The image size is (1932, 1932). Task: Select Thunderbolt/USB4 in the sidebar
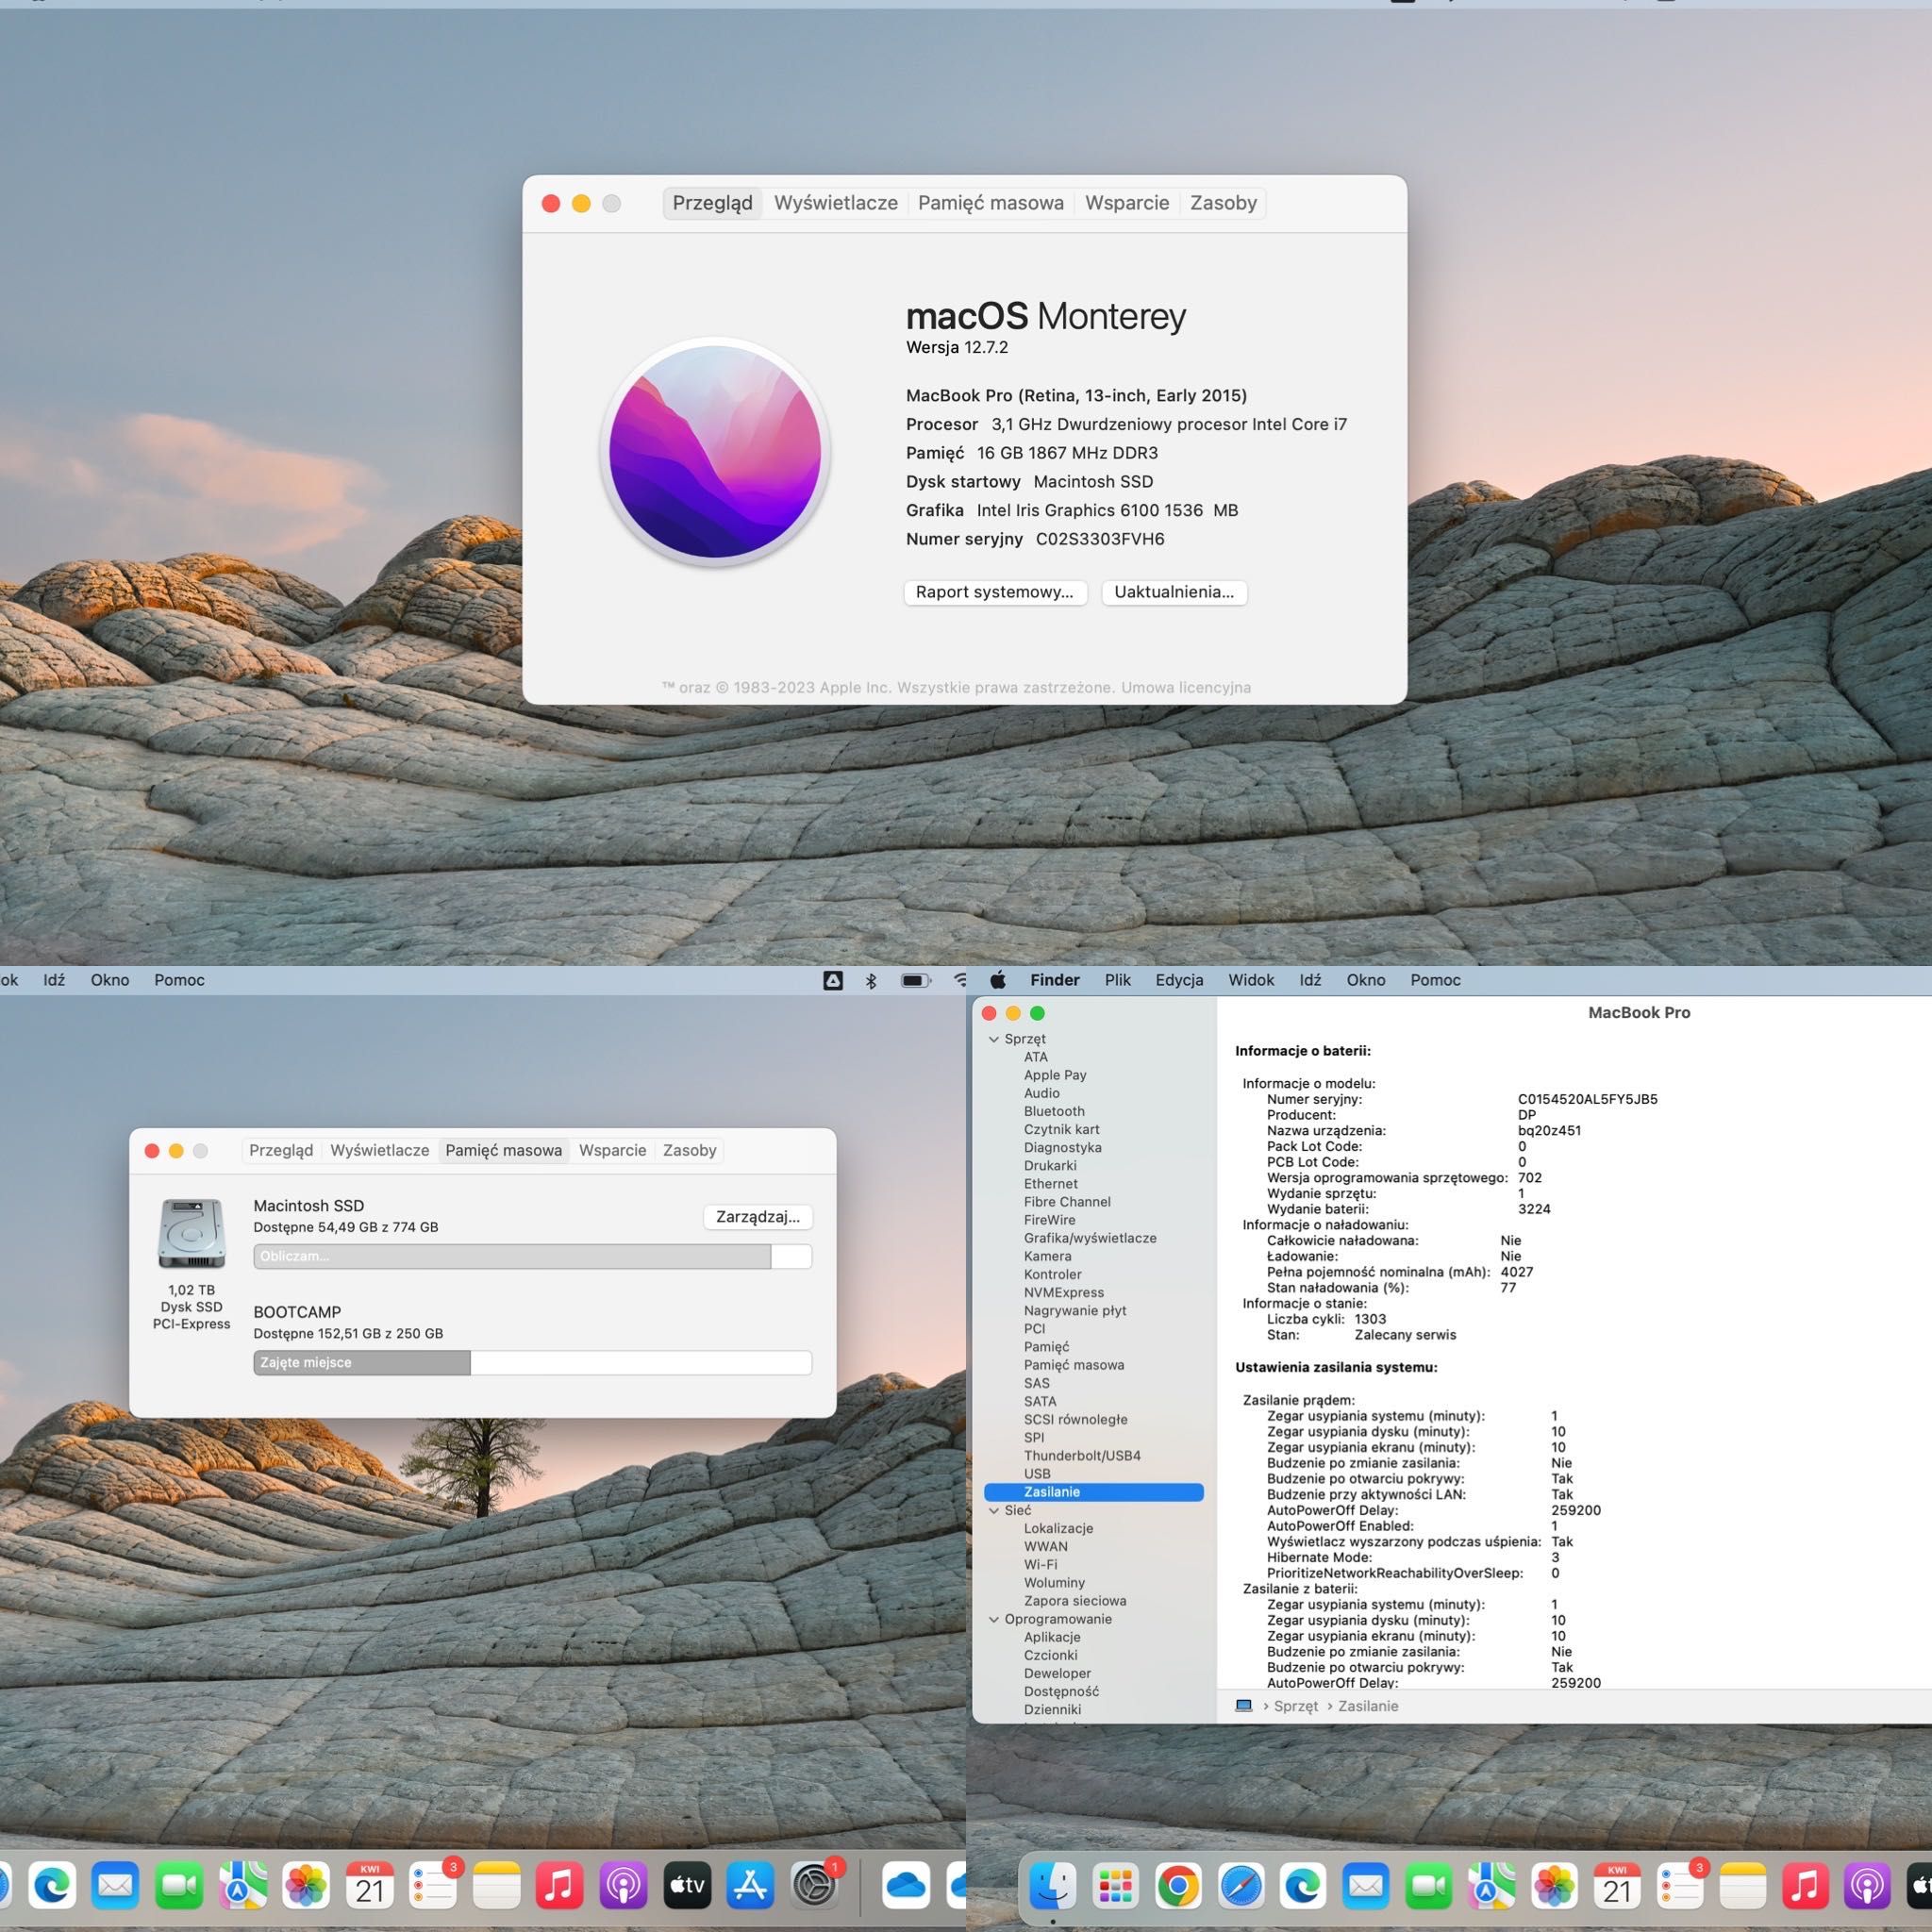coord(1082,1455)
